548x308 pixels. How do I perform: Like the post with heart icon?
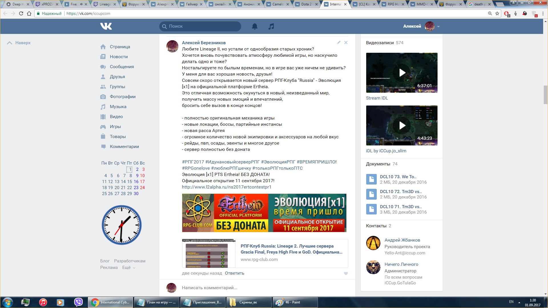pyautogui.click(x=346, y=273)
